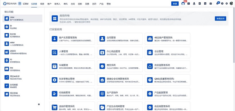The height and width of the screenshot is (111, 235).
Task: Open the calendar icon in header
Action: [x=211, y=4]
